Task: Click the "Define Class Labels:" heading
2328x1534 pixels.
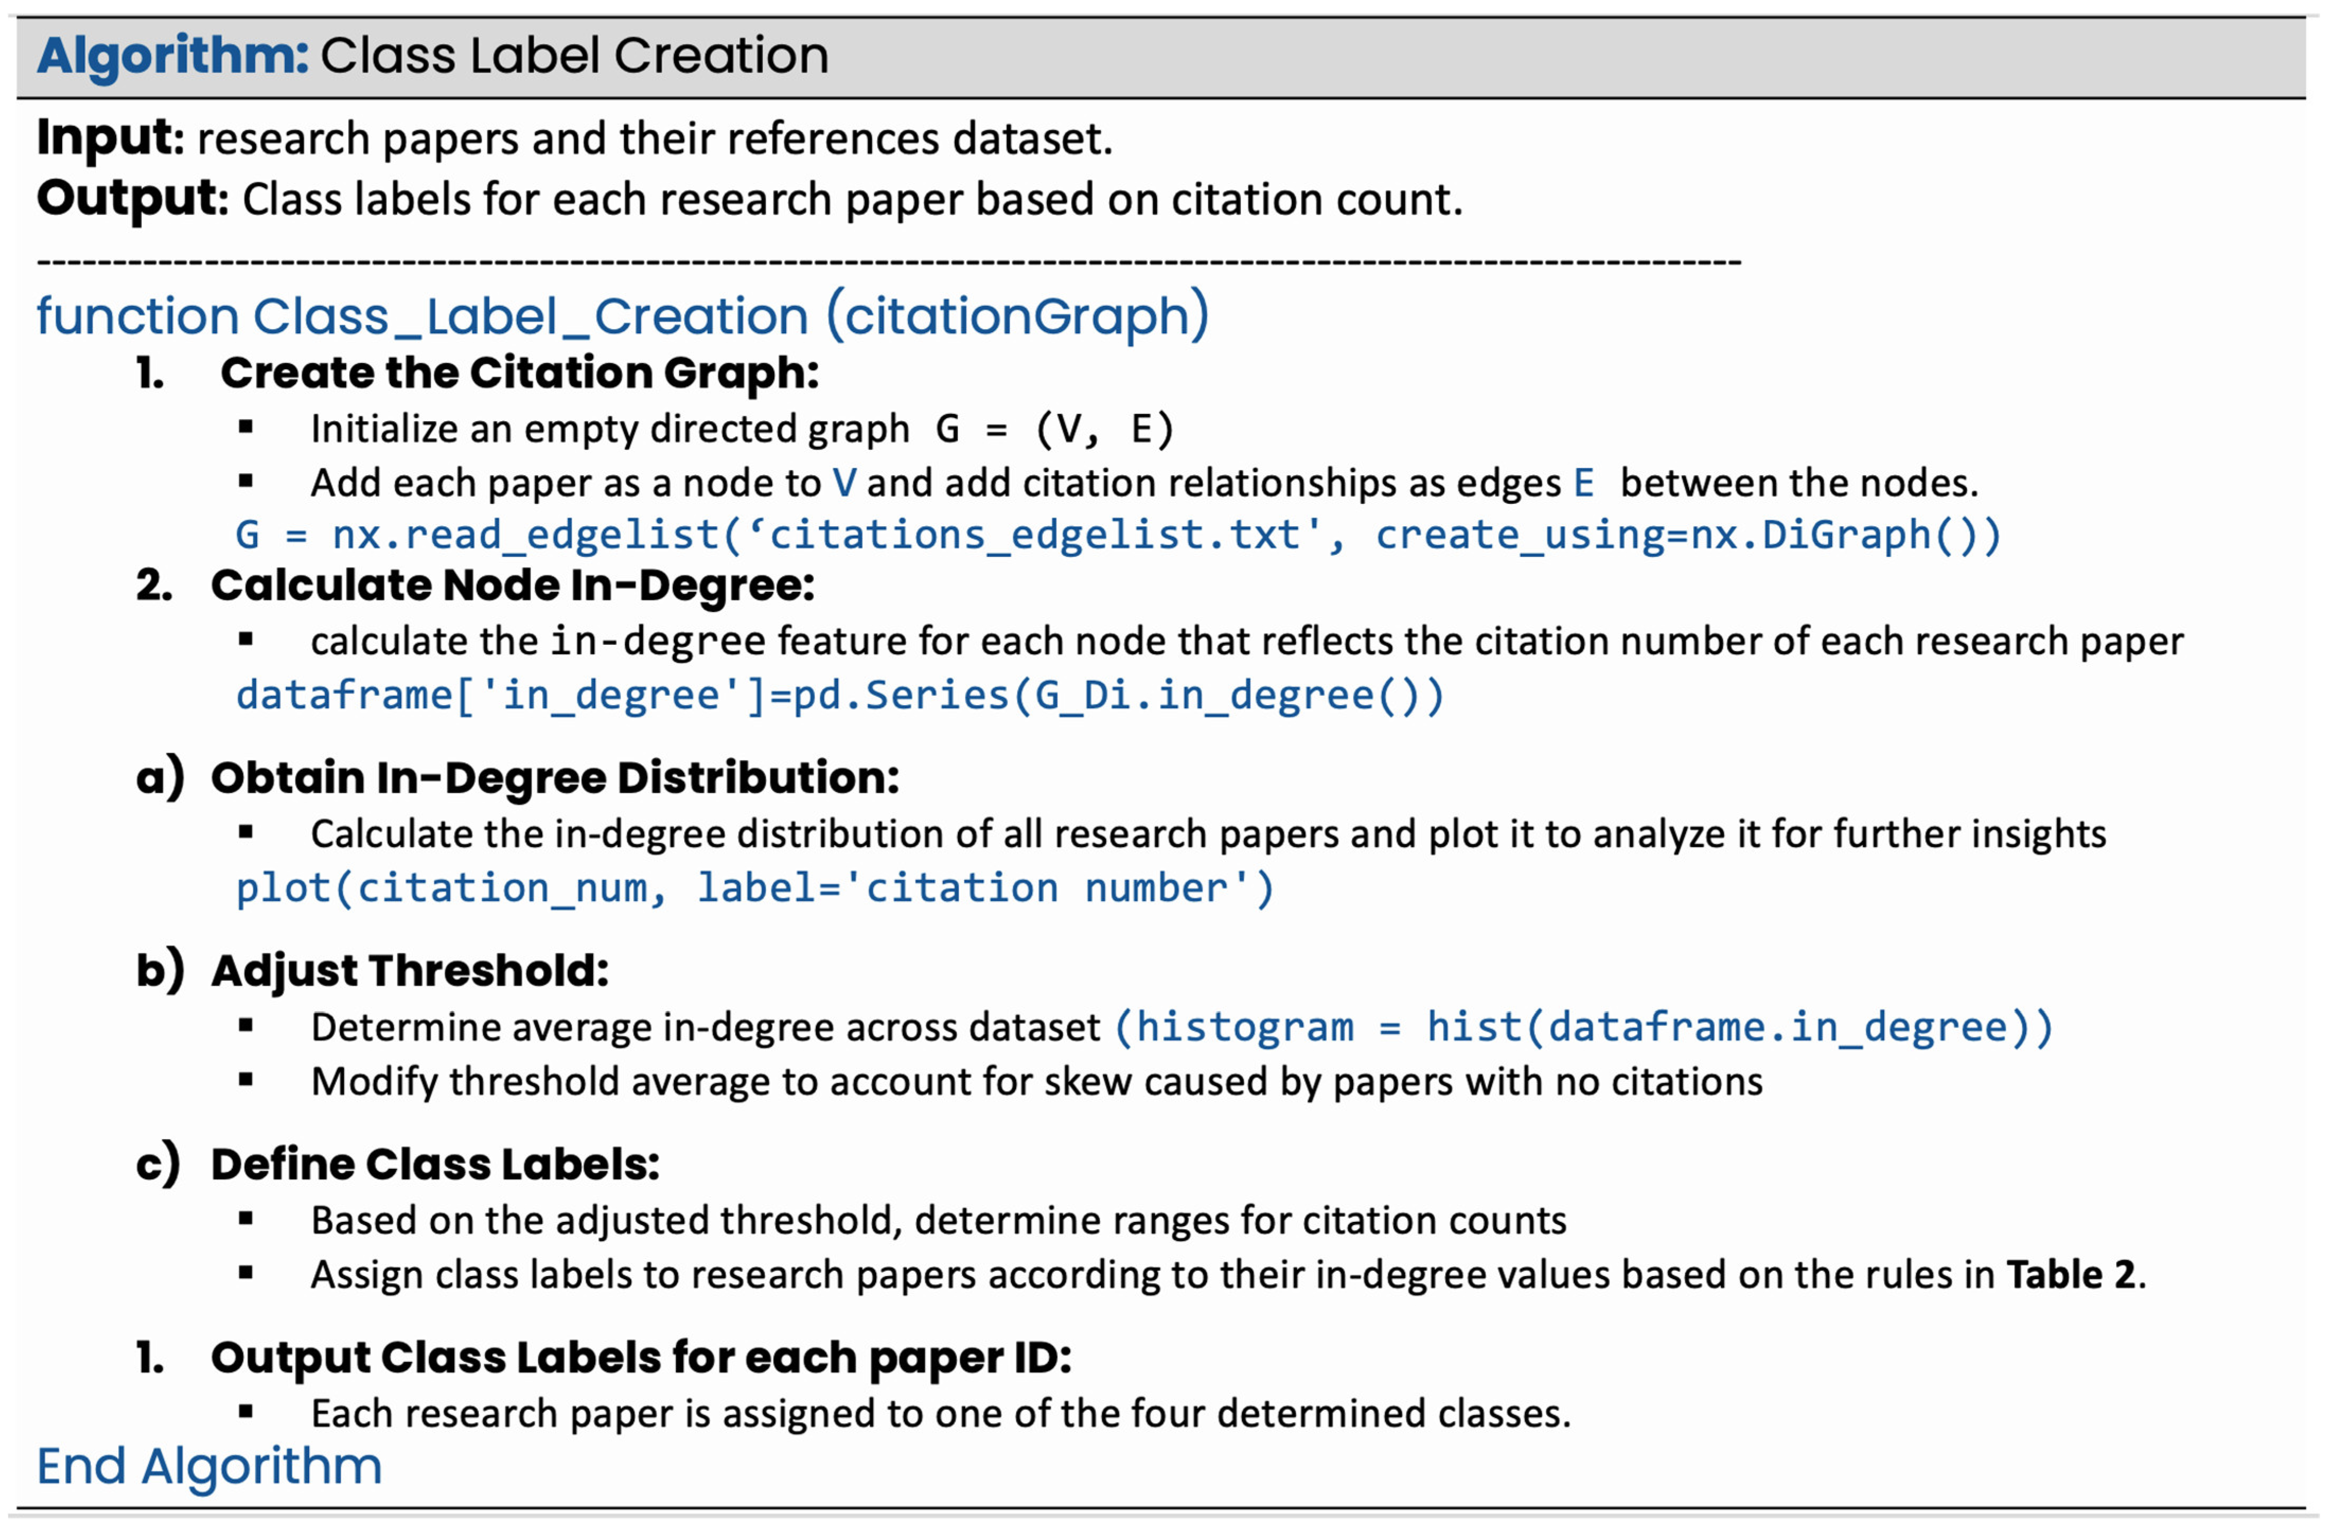Action: click(x=435, y=1164)
